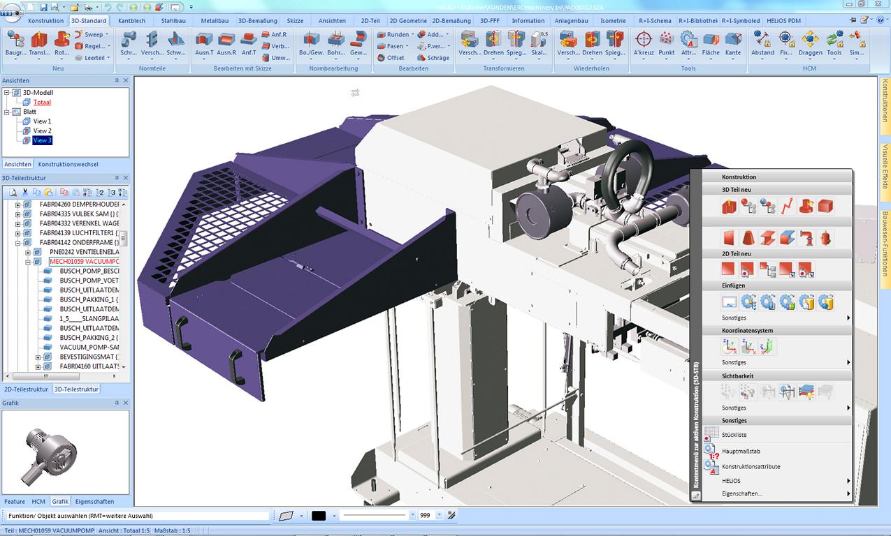The height and width of the screenshot is (536, 891).
Task: Click the Bohr... bore tool icon
Action: (x=335, y=43)
